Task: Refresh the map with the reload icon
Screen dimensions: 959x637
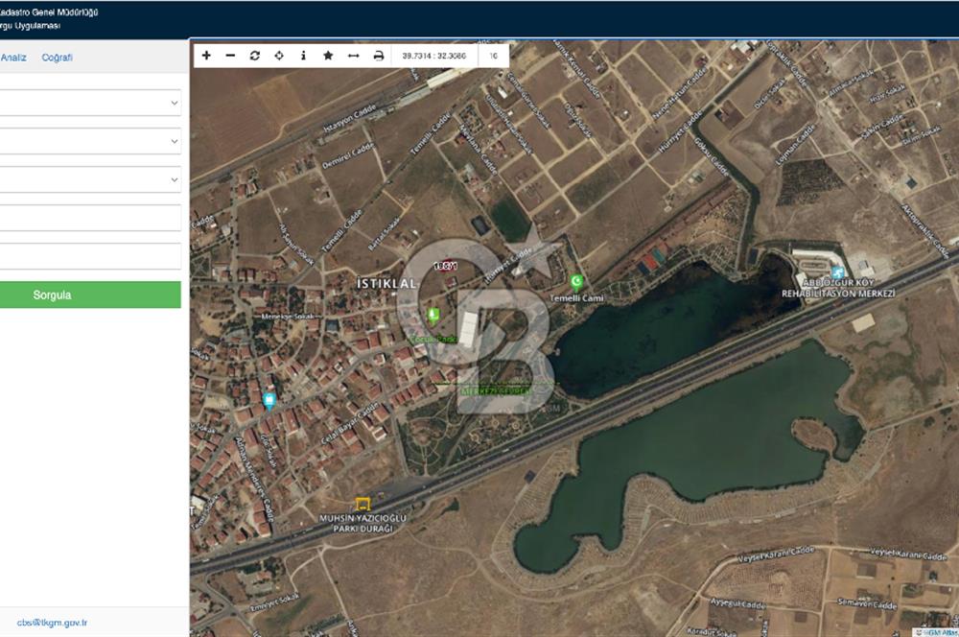Action: tap(255, 56)
